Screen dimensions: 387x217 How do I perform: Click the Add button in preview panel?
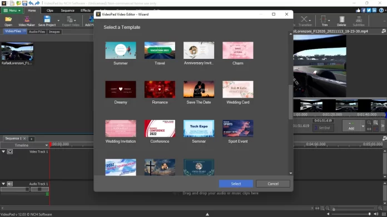coord(351,126)
